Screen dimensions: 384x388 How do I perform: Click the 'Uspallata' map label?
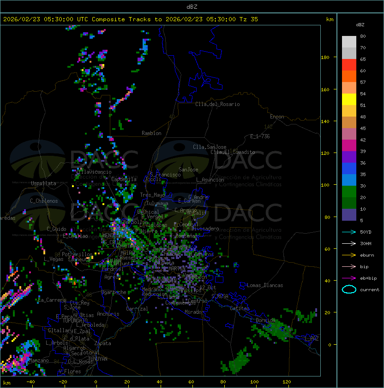(43, 183)
